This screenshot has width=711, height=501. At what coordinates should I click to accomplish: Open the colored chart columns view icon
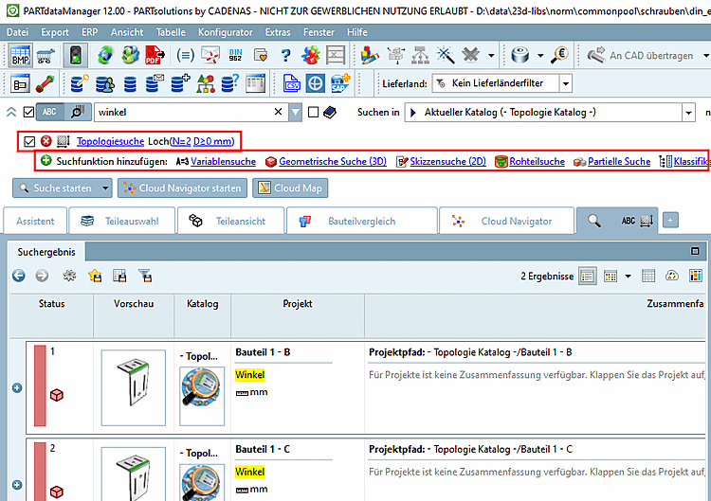tap(695, 276)
